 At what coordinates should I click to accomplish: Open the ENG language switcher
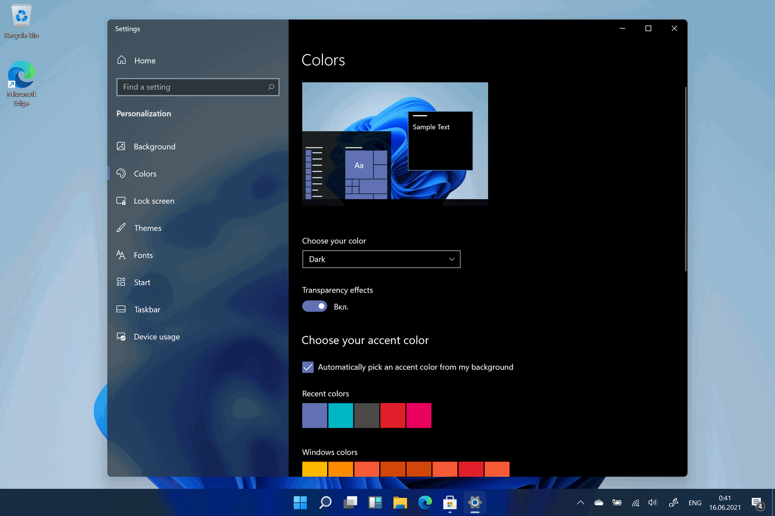click(695, 503)
